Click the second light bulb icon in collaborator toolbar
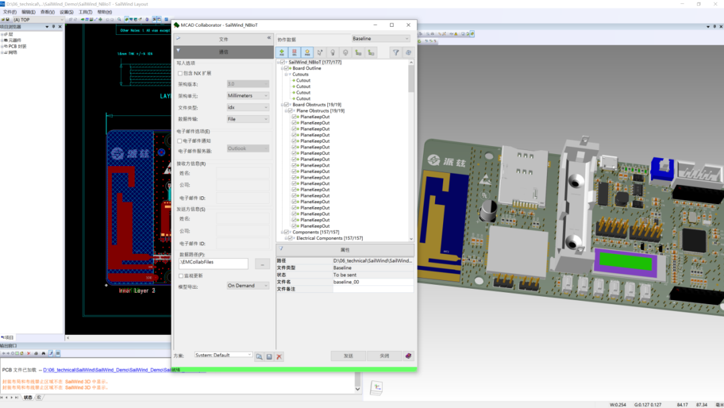 pos(345,53)
